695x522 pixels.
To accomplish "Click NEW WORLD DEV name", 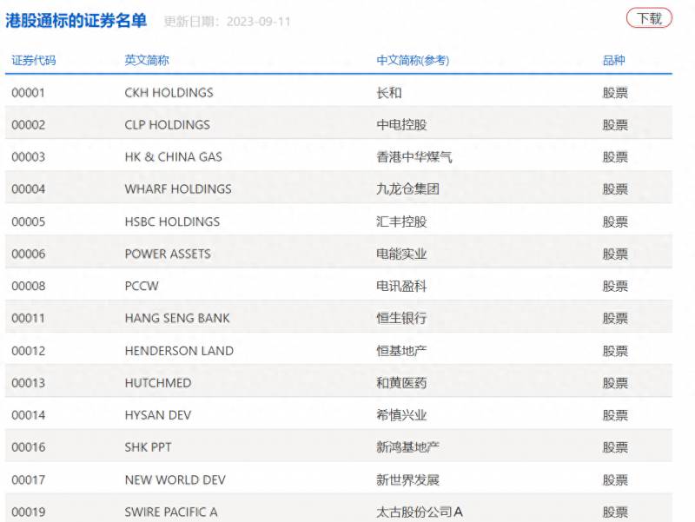I will tap(175, 480).
